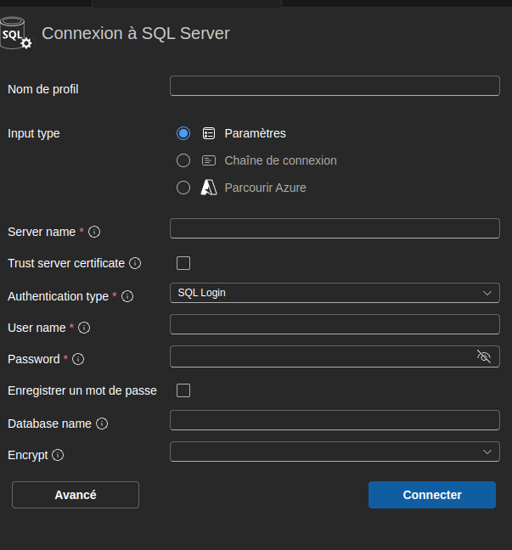Enable the Trust server certificate checkbox
This screenshot has width=512, height=550.
183,263
